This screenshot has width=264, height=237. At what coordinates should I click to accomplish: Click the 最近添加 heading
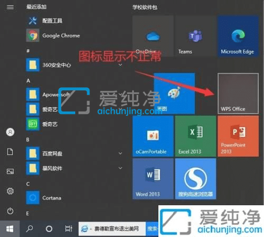point(36,7)
